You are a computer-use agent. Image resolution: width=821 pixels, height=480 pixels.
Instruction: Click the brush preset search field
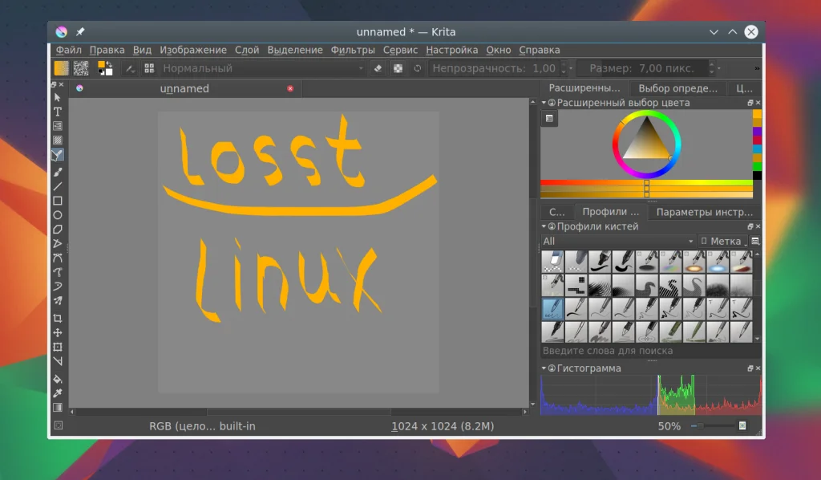click(x=647, y=351)
